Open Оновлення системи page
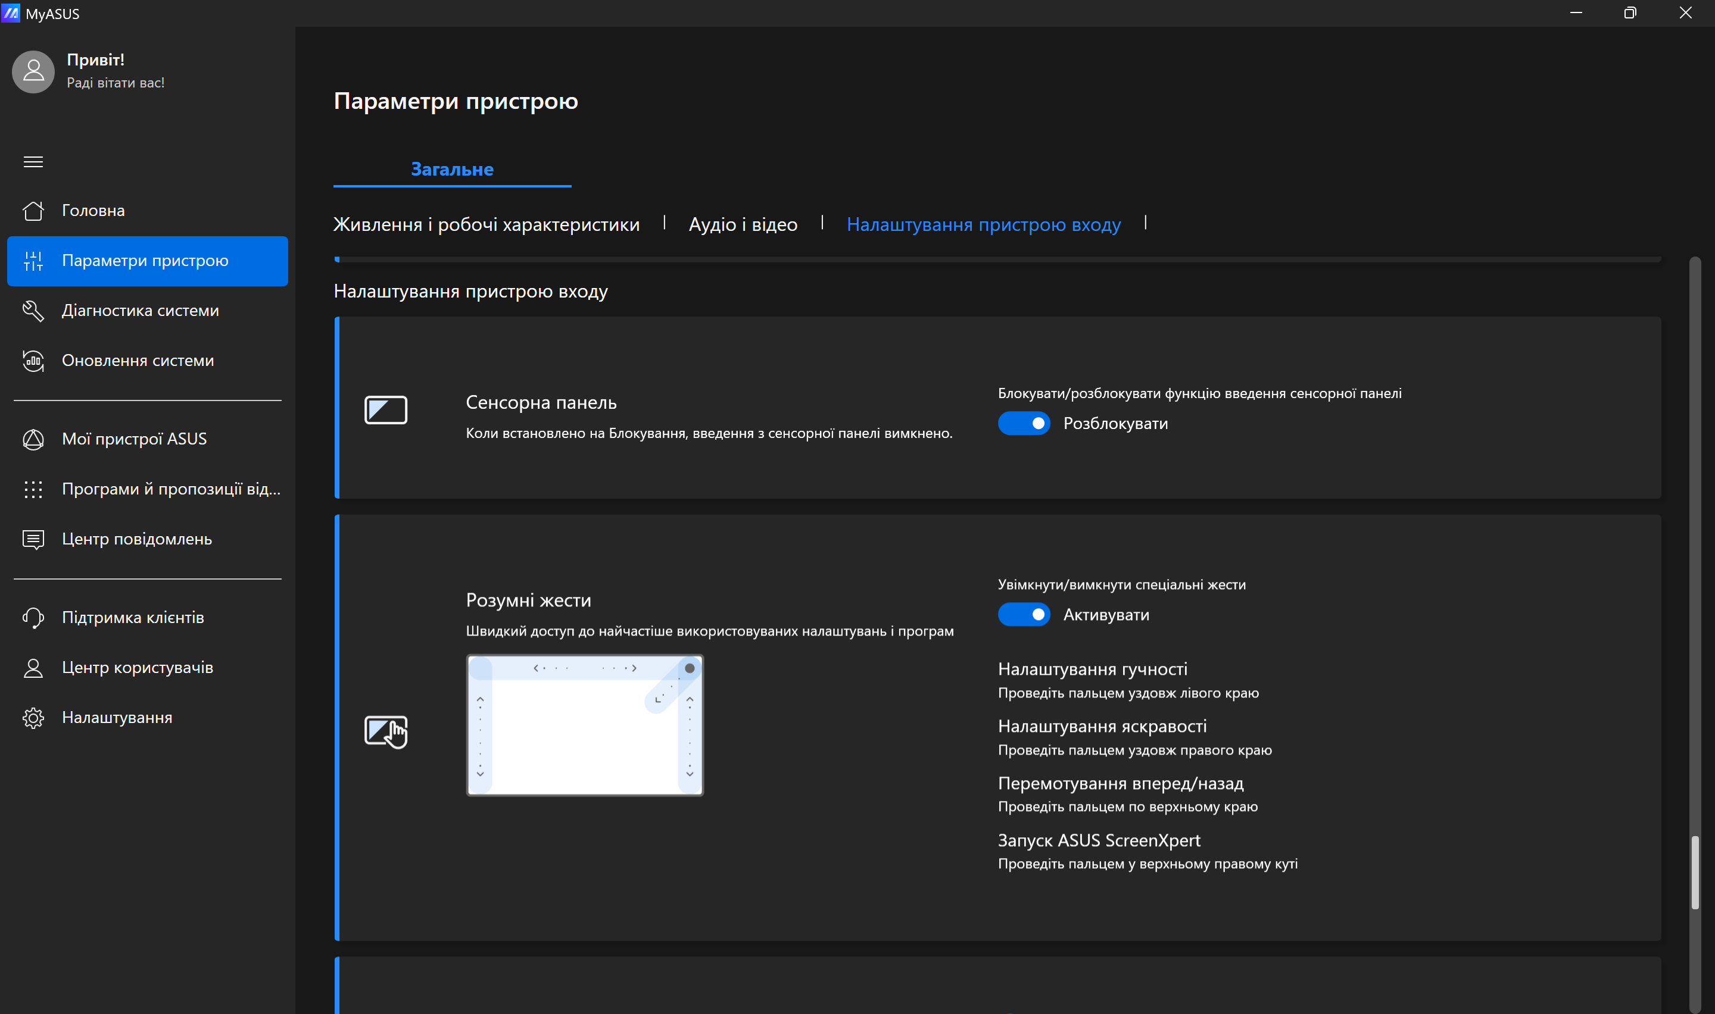 (148, 360)
